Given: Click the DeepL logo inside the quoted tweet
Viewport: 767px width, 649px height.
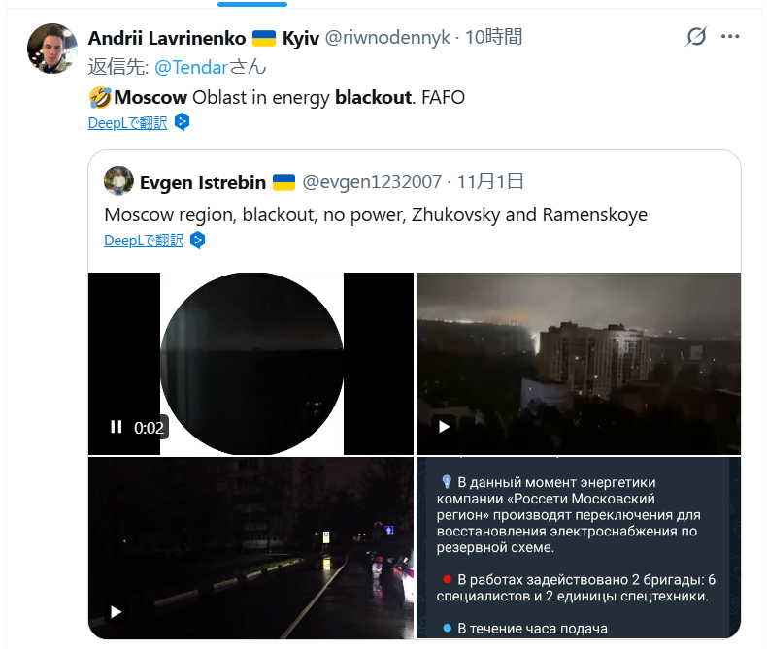Looking at the screenshot, I should 197,240.
